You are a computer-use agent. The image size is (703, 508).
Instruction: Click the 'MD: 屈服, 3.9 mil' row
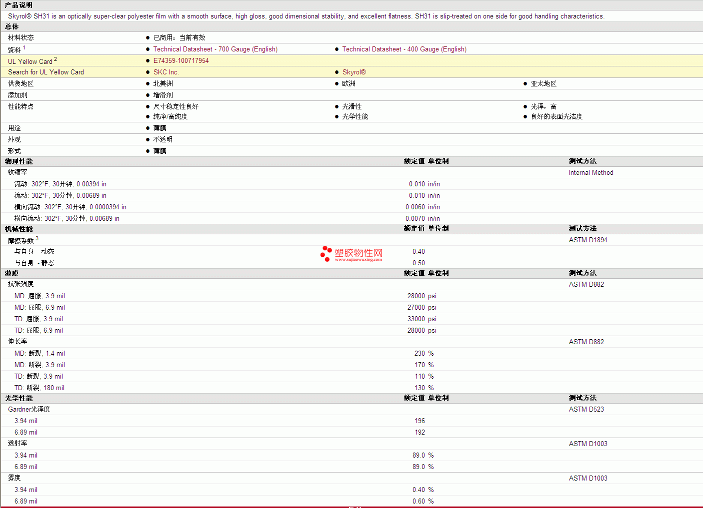(x=351, y=296)
